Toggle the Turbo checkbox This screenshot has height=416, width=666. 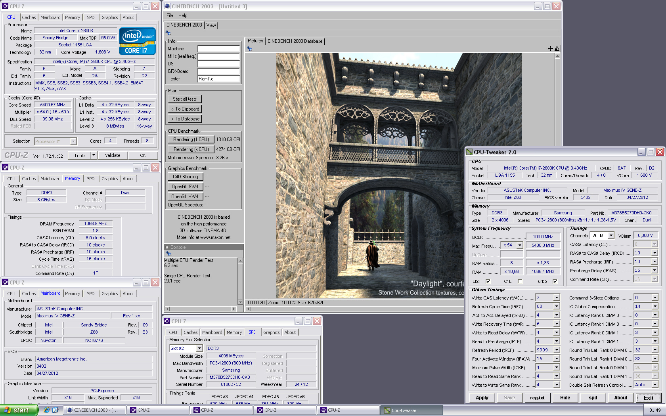pos(555,281)
